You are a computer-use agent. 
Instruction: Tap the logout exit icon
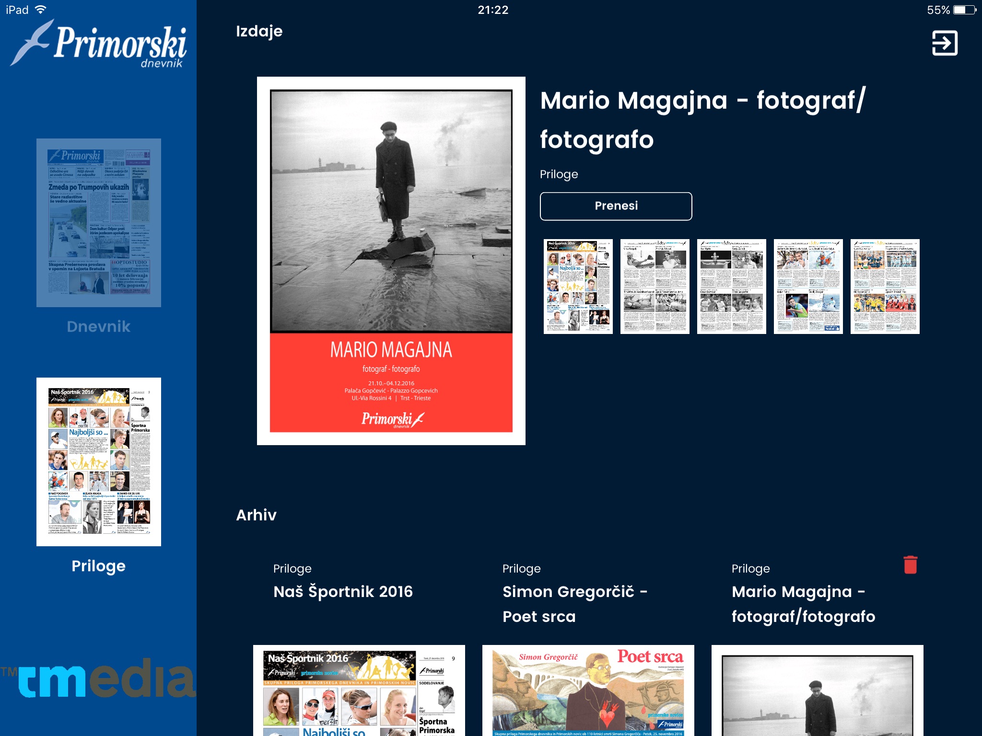945,43
